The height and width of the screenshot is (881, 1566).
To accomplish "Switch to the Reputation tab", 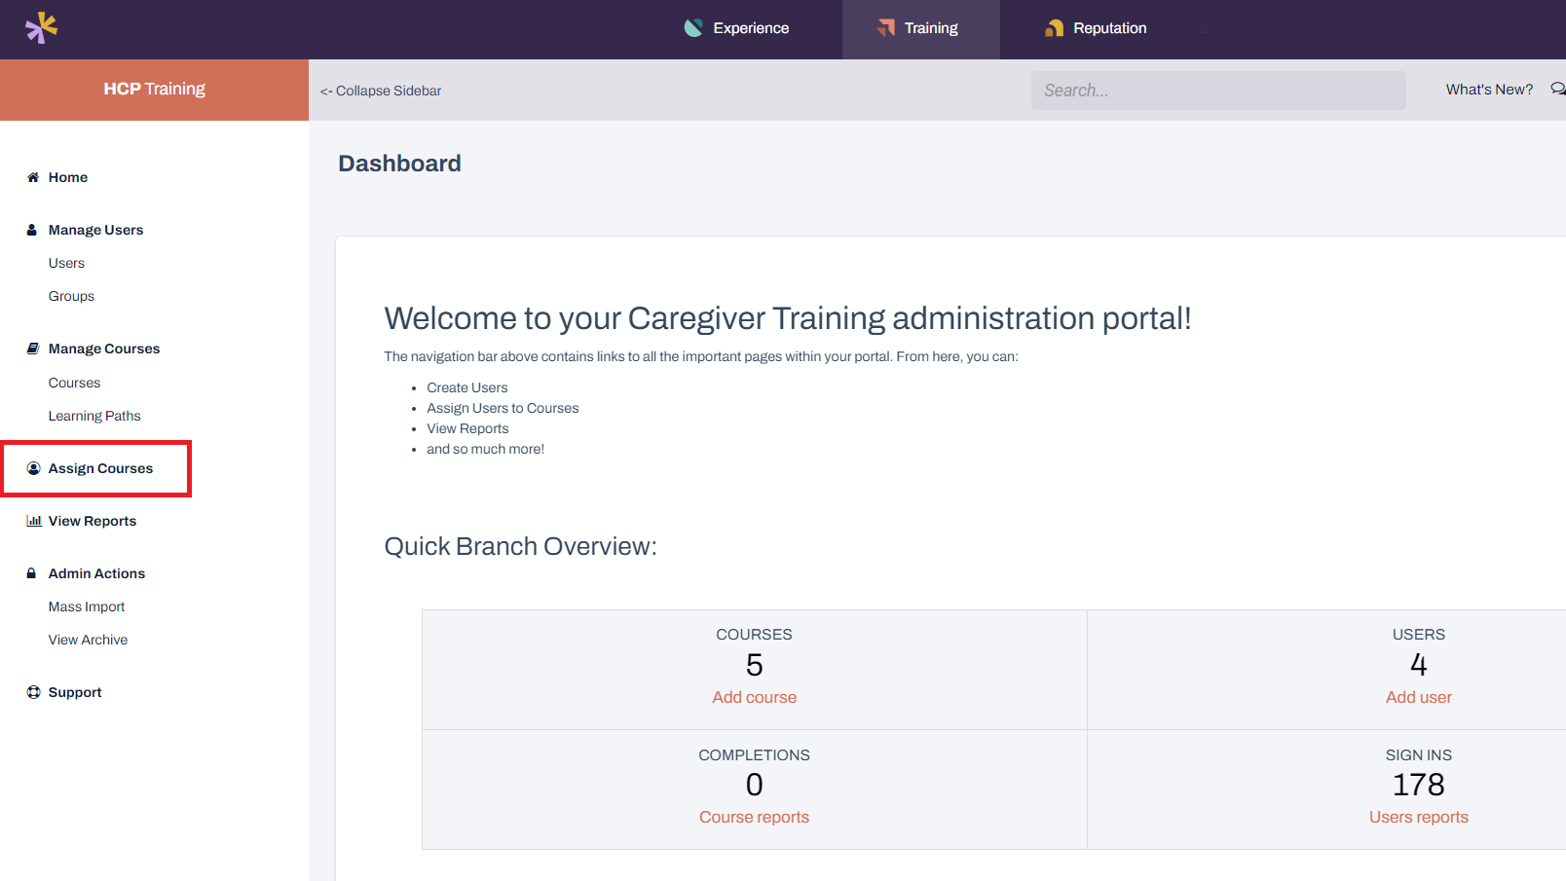I will (1095, 28).
